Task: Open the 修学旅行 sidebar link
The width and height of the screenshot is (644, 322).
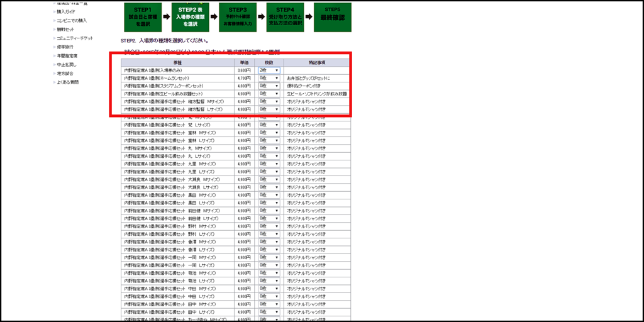Action: click(65, 47)
